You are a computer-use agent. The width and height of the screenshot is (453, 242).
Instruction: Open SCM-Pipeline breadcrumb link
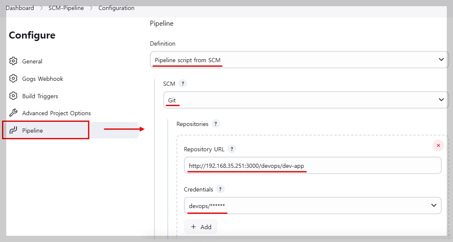[x=66, y=8]
